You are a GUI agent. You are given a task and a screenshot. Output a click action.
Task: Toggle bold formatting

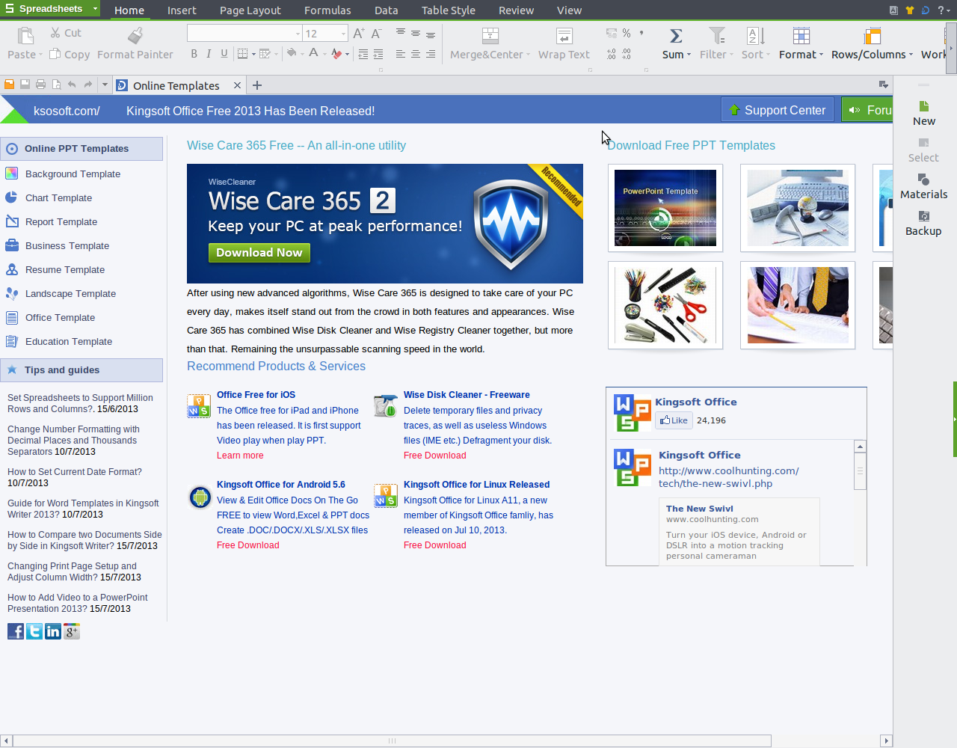click(x=194, y=54)
